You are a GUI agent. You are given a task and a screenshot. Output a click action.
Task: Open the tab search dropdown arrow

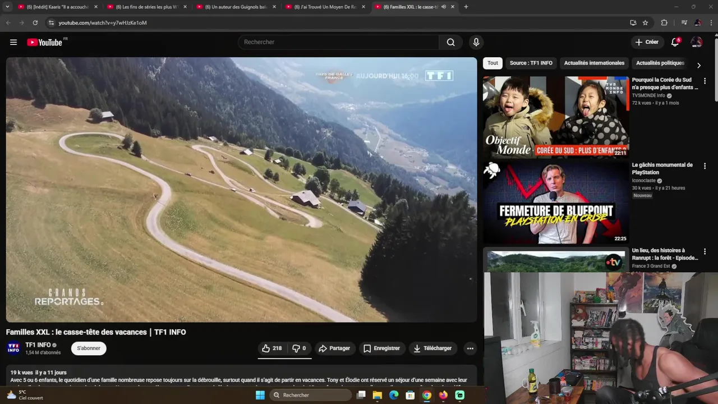tap(7, 7)
